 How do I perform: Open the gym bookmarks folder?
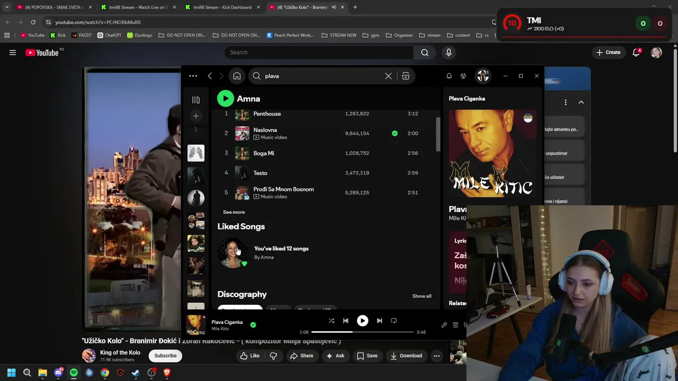pos(371,35)
